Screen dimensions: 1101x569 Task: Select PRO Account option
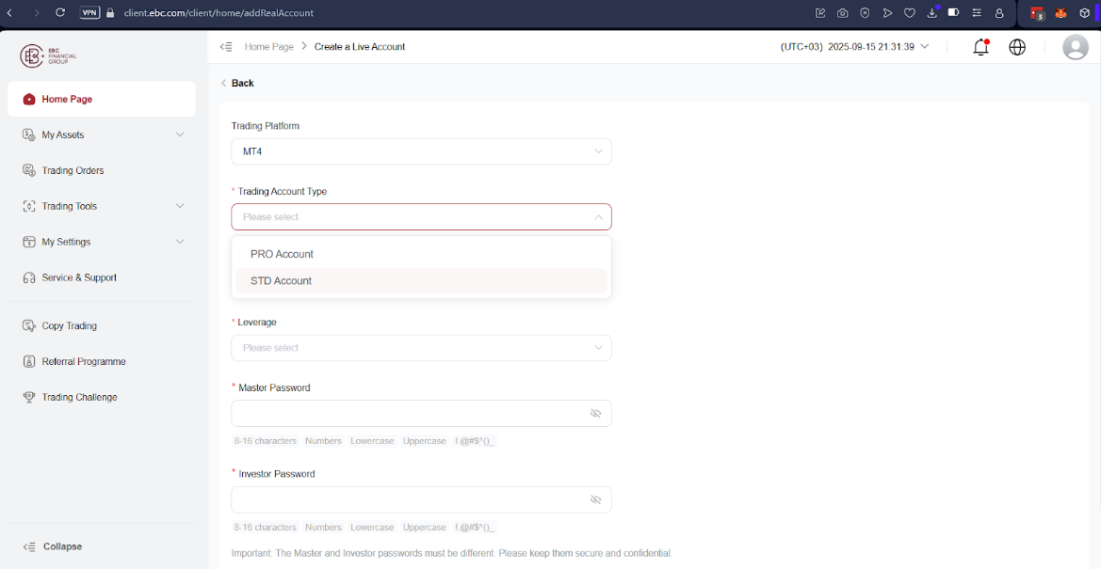(x=421, y=254)
